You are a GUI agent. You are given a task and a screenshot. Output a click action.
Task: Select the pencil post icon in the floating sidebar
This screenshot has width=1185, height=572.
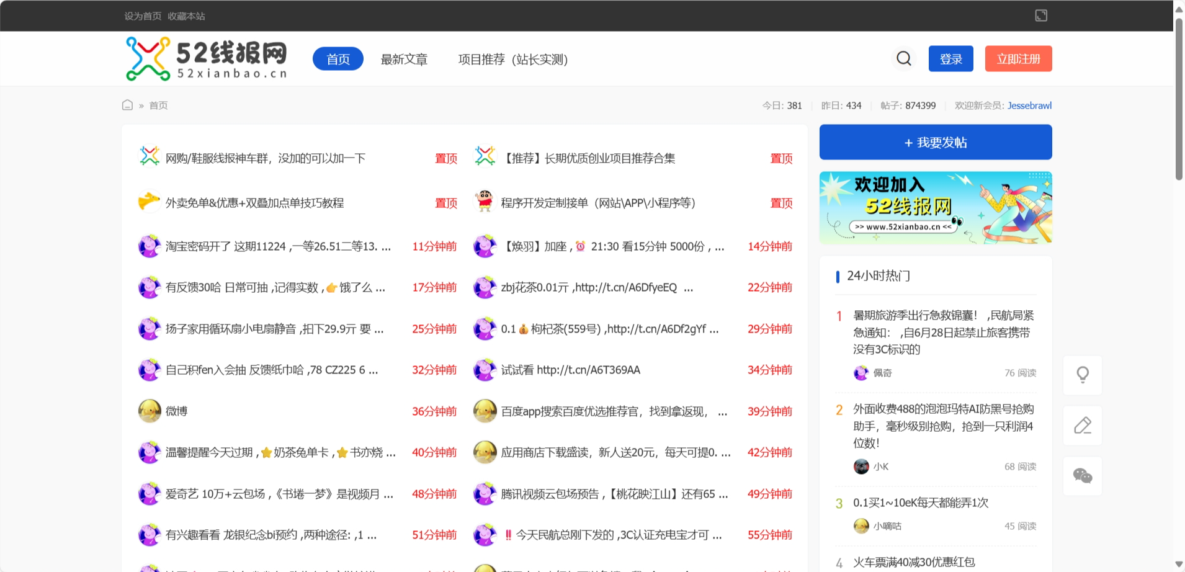click(1082, 425)
